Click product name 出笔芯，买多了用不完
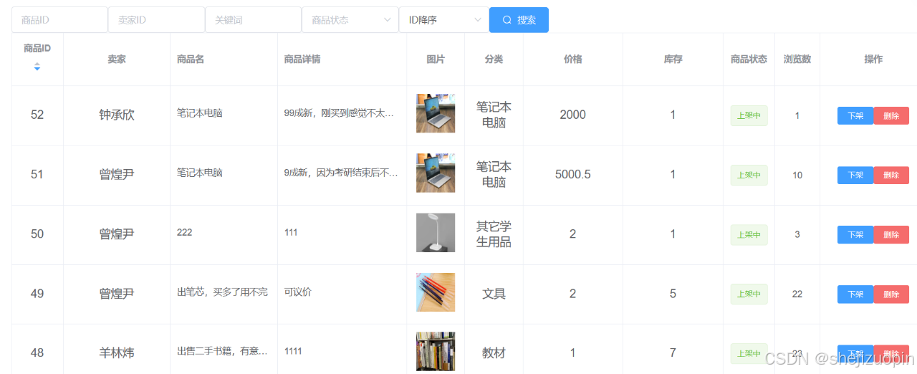The height and width of the screenshot is (374, 917). (222, 292)
